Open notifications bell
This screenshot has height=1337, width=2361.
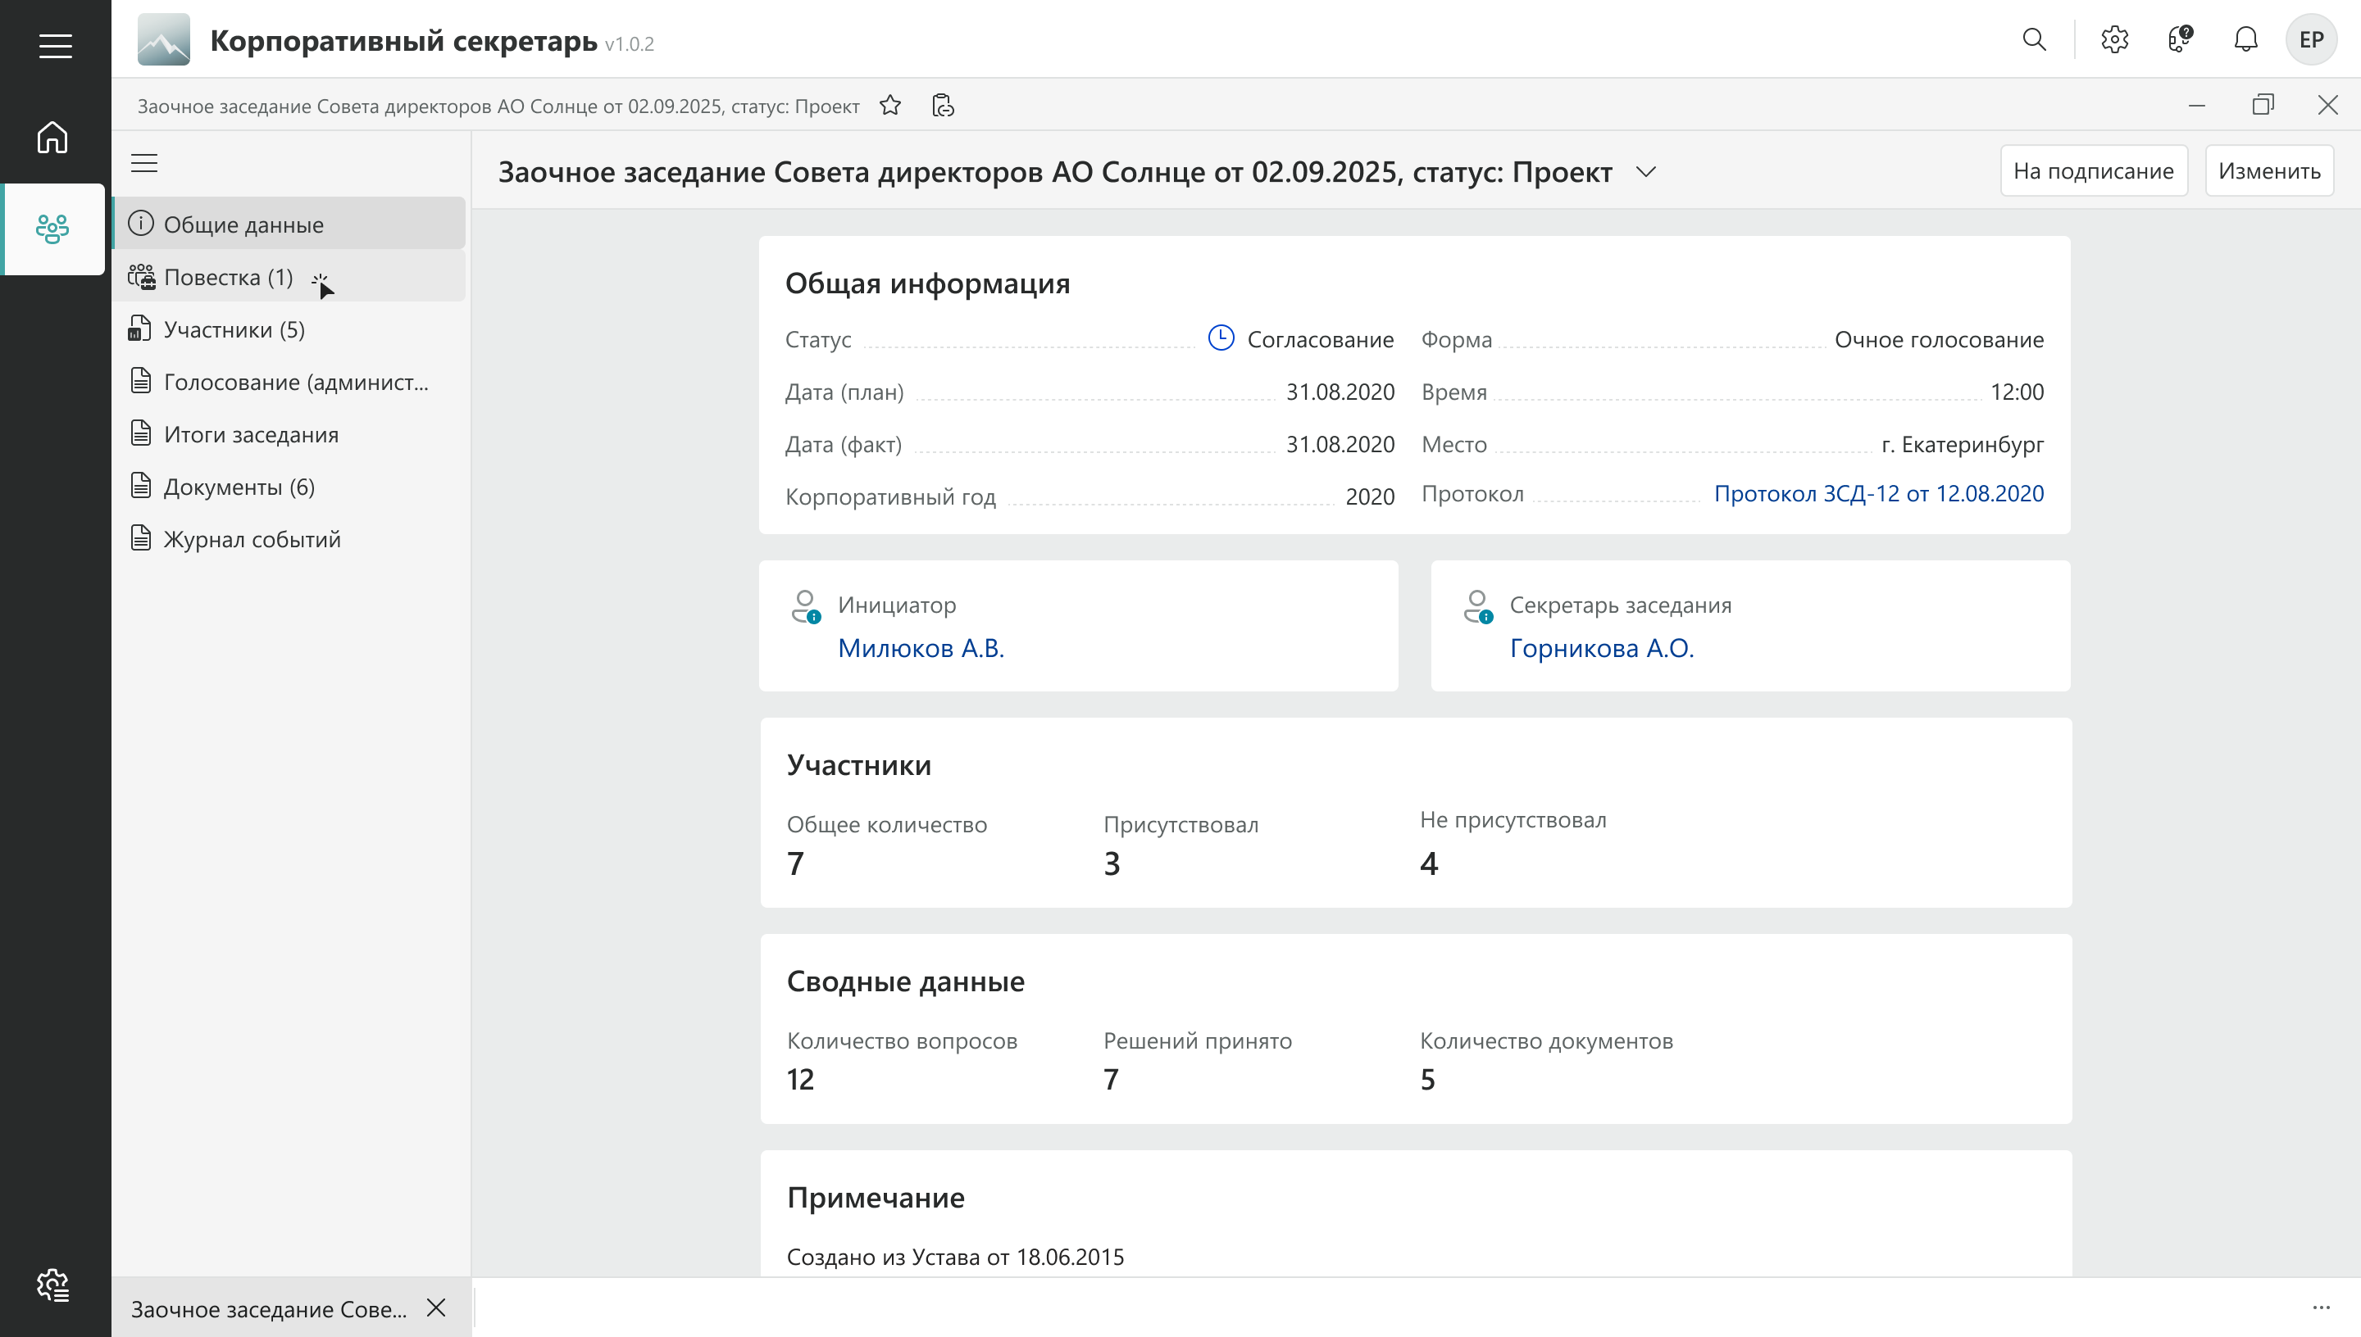point(2245,39)
